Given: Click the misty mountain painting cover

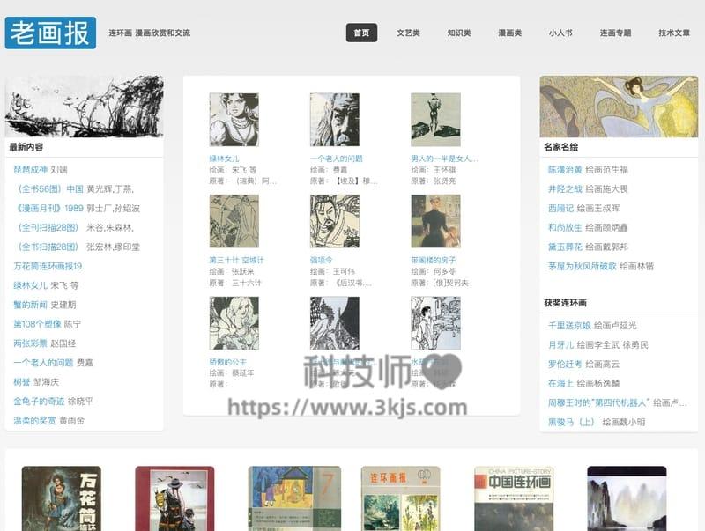Looking at the screenshot, I should [627, 498].
